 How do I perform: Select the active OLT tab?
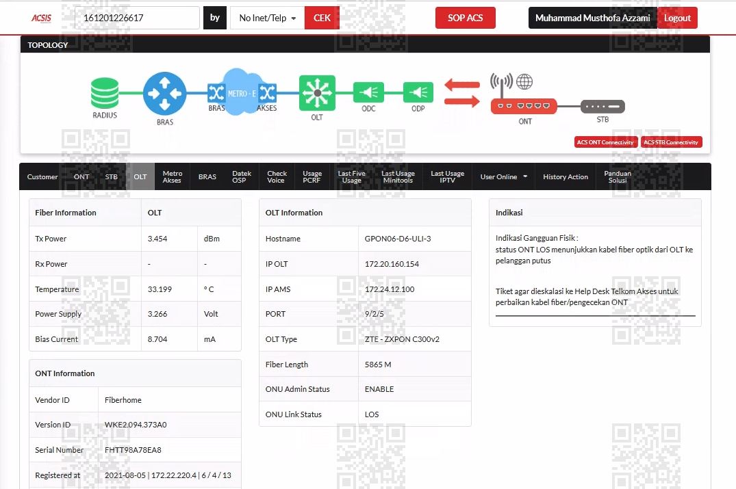pos(140,176)
